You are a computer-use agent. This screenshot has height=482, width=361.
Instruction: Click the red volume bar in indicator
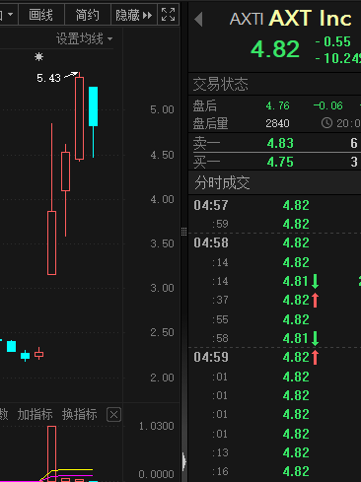point(51,453)
